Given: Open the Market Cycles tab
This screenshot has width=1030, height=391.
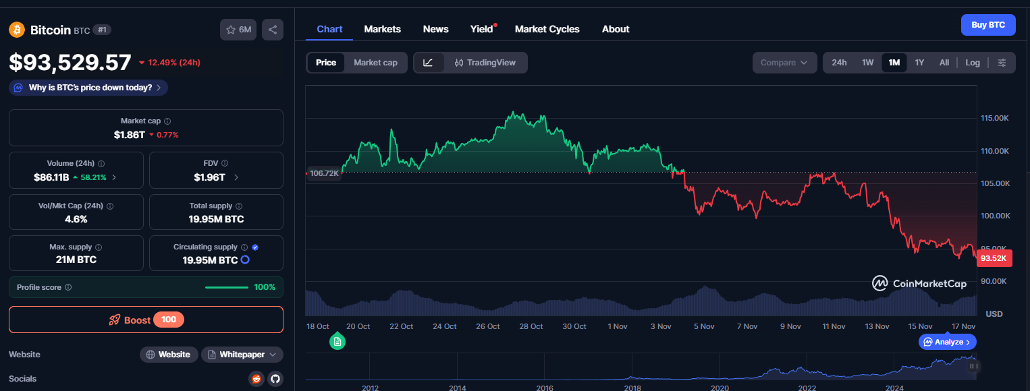Looking at the screenshot, I should point(547,28).
